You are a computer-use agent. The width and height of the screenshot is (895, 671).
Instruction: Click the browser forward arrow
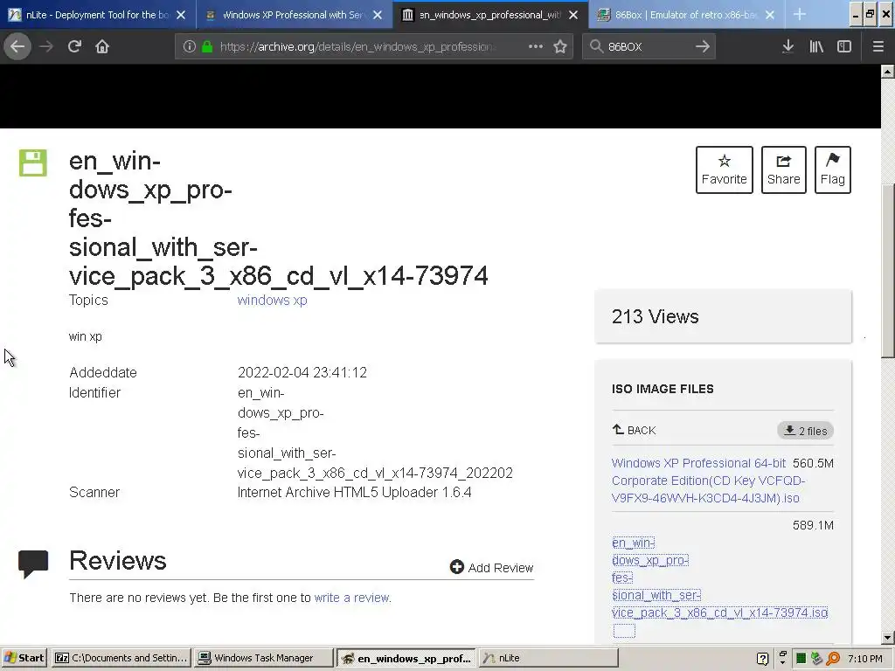coord(46,46)
